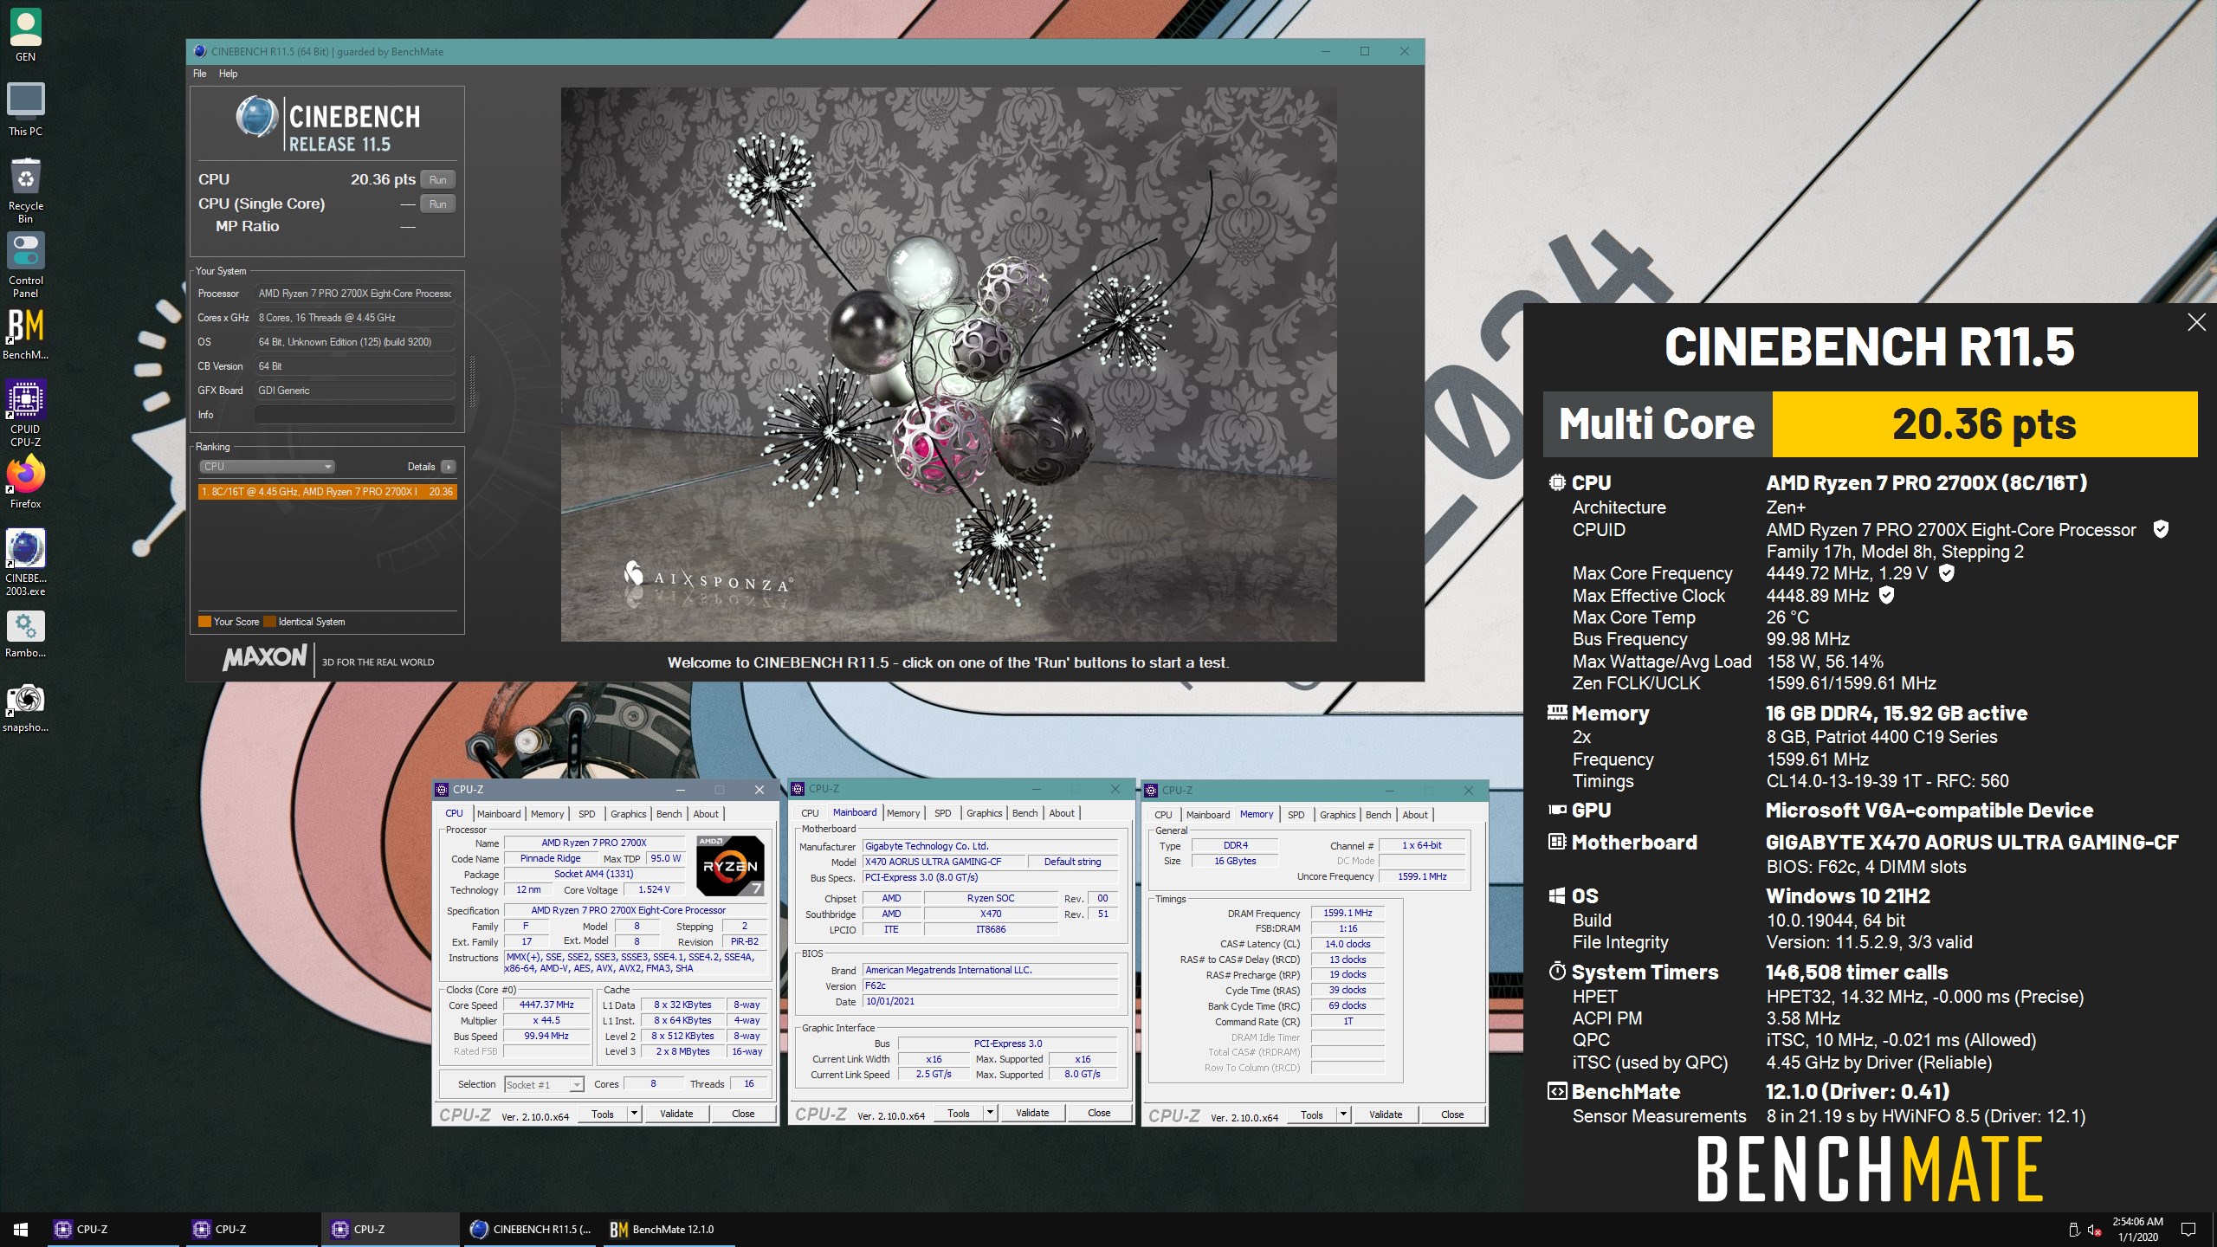
Task: Click the 20.36 pts Multi Core score
Action: click(1984, 423)
